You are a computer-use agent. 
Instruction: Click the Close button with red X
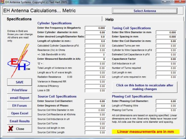20,129
